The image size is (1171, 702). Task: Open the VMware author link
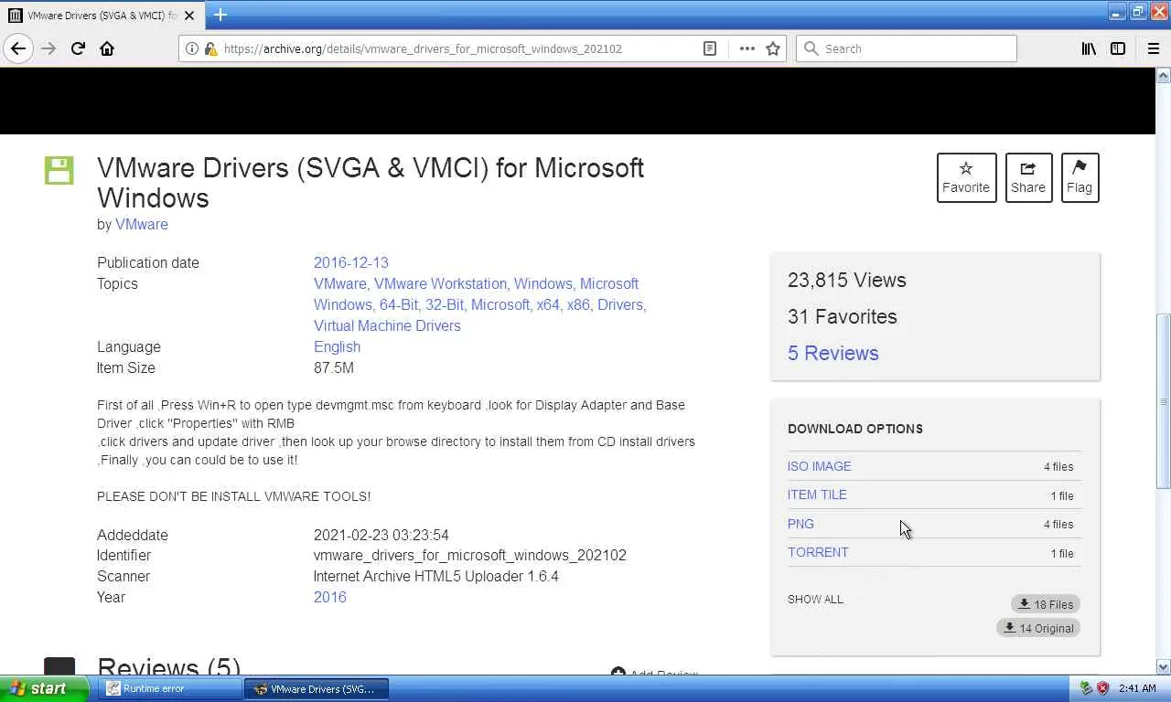tap(142, 224)
